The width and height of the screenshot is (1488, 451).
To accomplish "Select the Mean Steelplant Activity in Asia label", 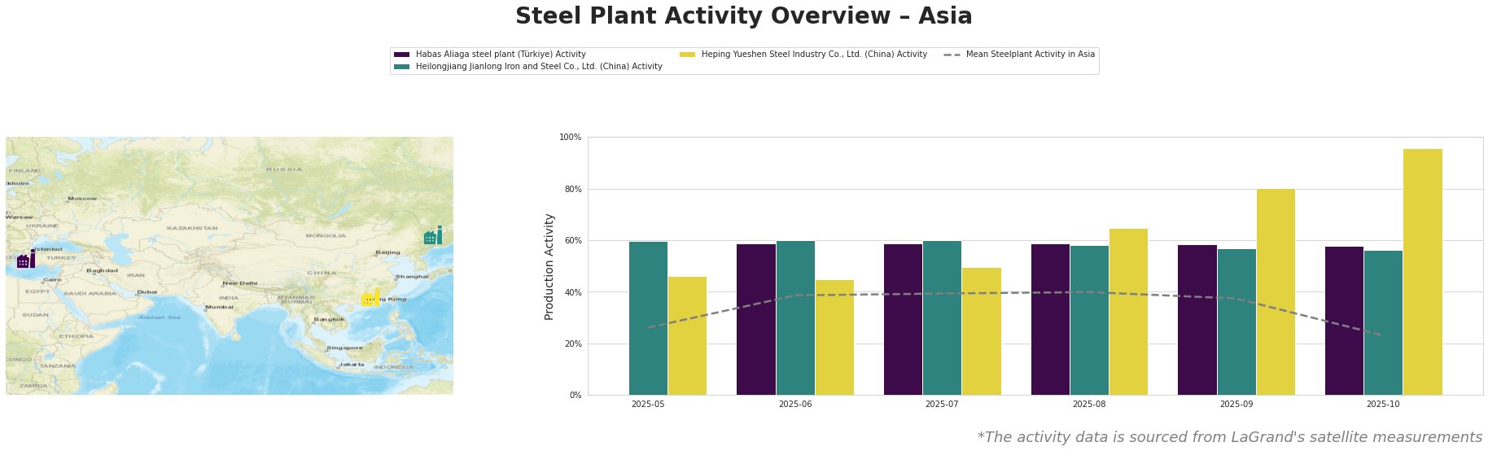I will click(x=1030, y=55).
